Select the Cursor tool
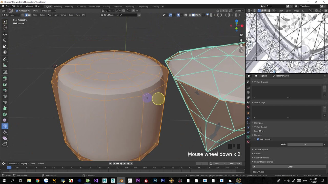This screenshot has height=184, width=328. (x=5, y=28)
